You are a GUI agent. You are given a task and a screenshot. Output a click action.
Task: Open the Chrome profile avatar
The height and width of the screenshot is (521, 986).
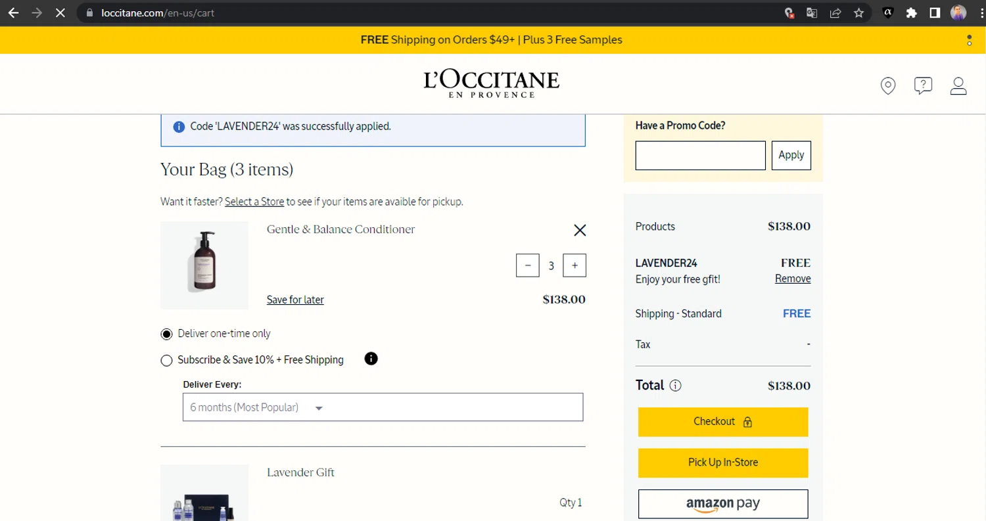coord(958,12)
